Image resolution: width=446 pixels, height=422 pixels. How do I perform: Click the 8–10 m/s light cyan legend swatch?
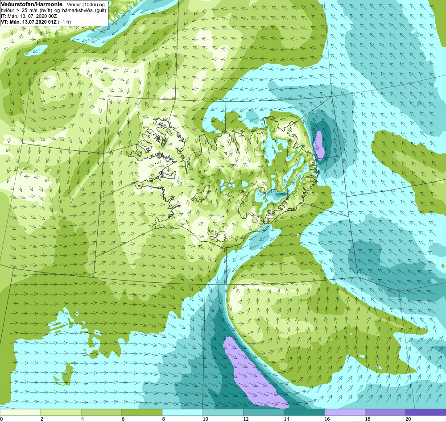click(182, 412)
